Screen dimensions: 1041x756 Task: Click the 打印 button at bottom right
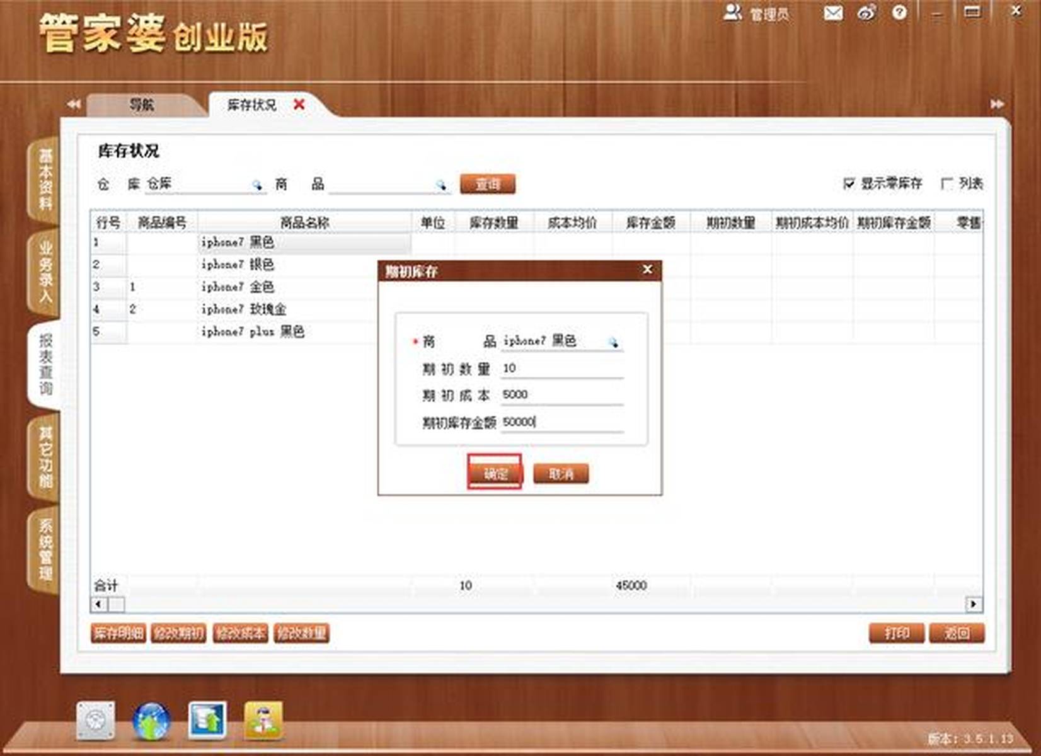(x=896, y=634)
